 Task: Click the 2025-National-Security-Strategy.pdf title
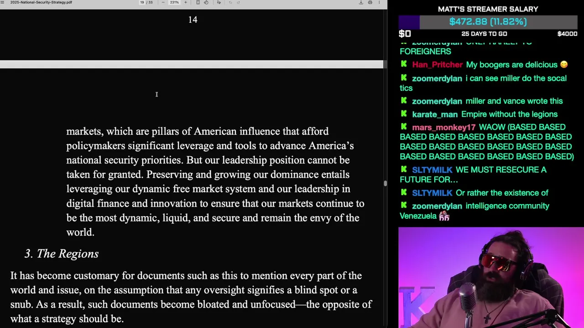(41, 2)
